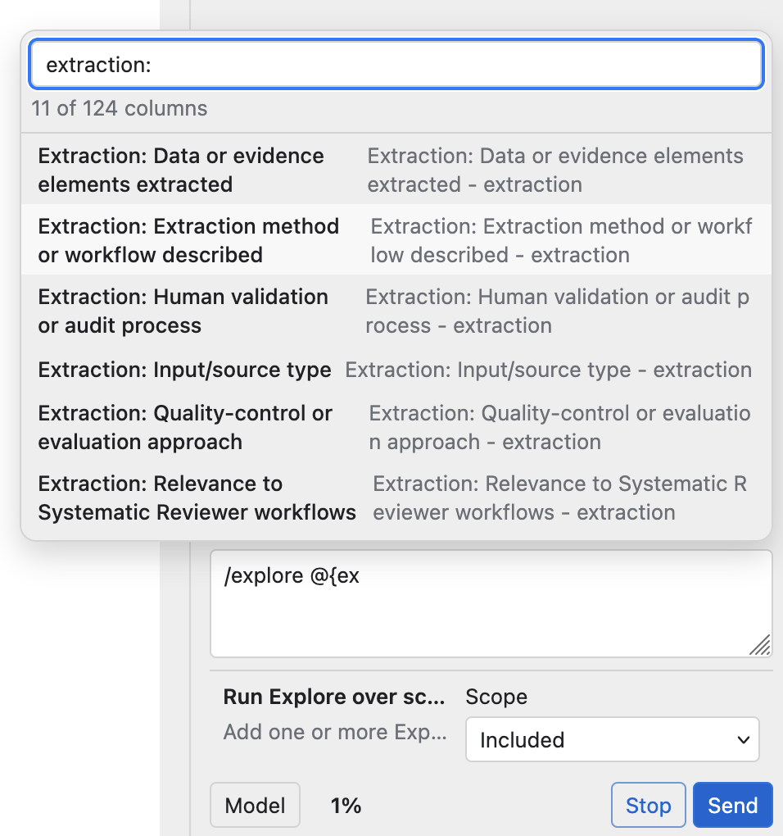Focus the '/explore @{ex' command text area
This screenshot has width=783, height=836.
click(x=491, y=603)
